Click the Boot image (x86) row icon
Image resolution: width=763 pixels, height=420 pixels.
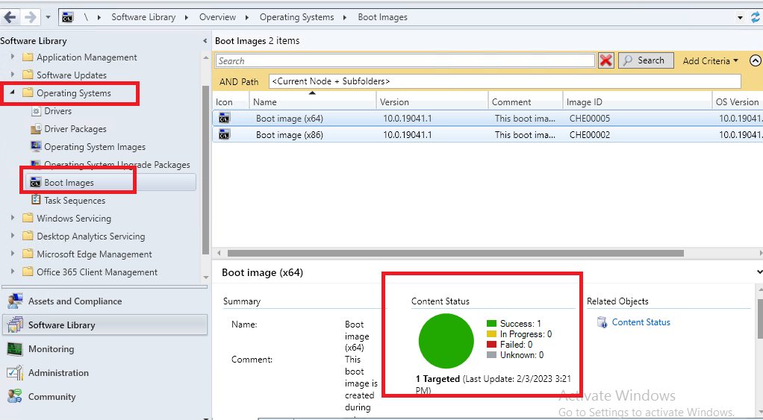pos(224,134)
